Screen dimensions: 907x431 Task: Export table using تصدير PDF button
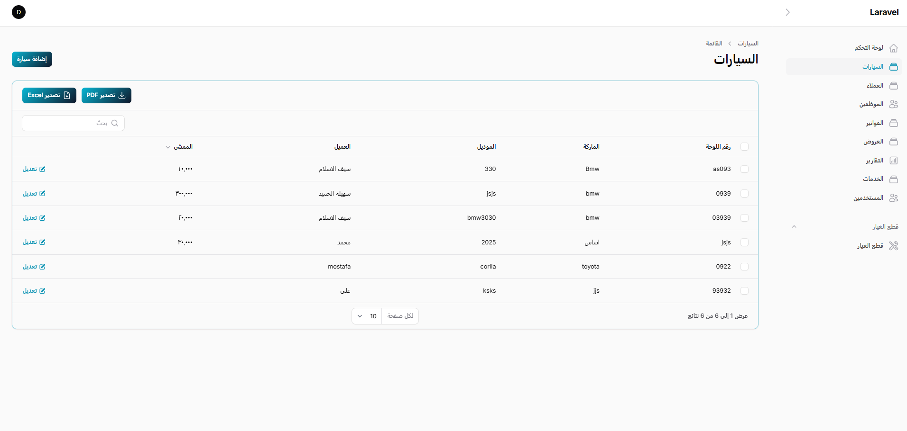tap(106, 96)
